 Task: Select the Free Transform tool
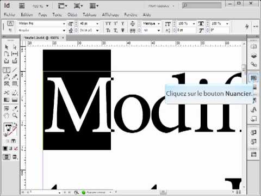[15, 93]
